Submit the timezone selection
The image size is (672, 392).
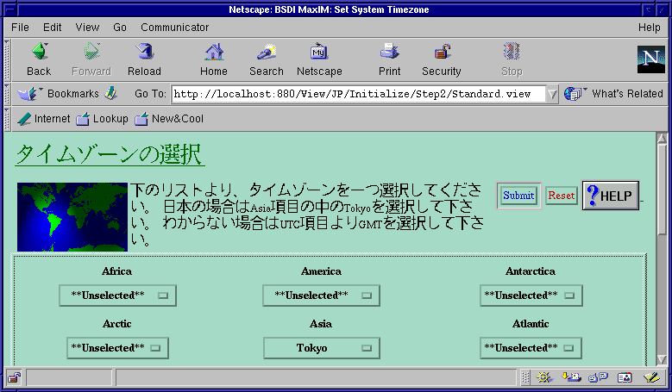[518, 196]
